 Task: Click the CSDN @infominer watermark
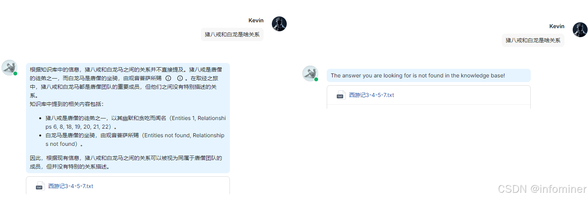coord(542,189)
